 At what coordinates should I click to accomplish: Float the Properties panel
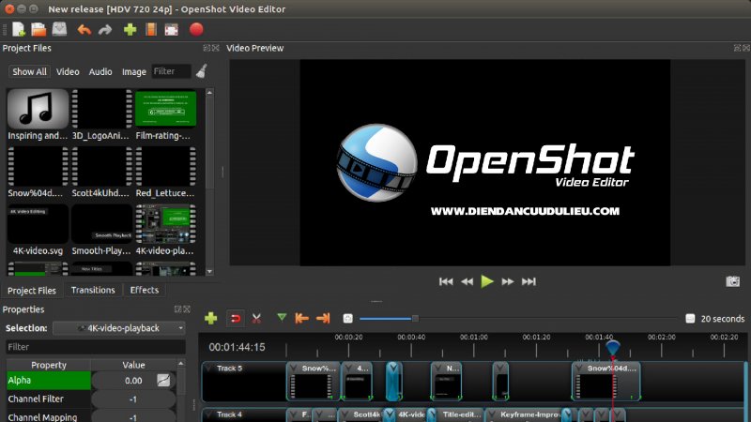click(177, 309)
